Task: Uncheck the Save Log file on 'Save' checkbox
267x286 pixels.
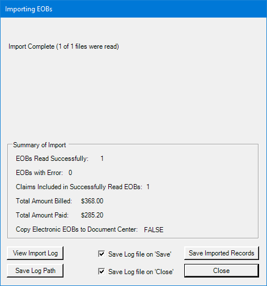Action: coord(101,254)
